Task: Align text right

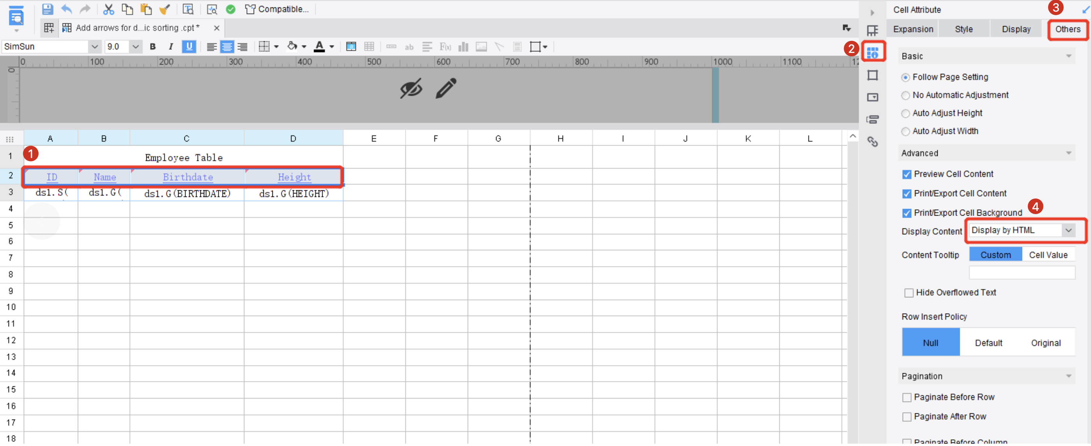Action: (x=242, y=47)
